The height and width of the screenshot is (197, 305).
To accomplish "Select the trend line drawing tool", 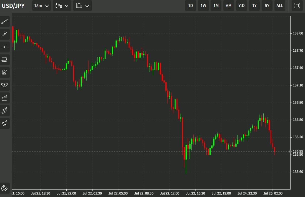I will tap(4, 22).
